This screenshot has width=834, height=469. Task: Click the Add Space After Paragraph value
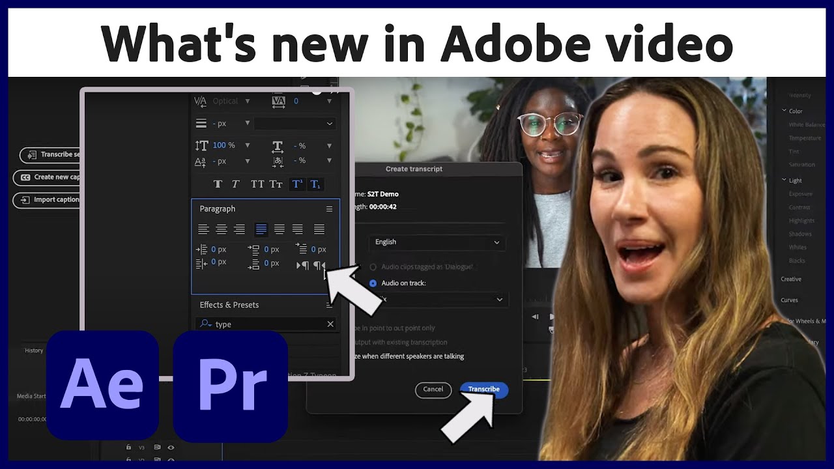271,263
